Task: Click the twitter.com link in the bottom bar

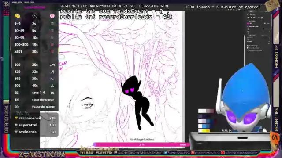Action: point(179,153)
